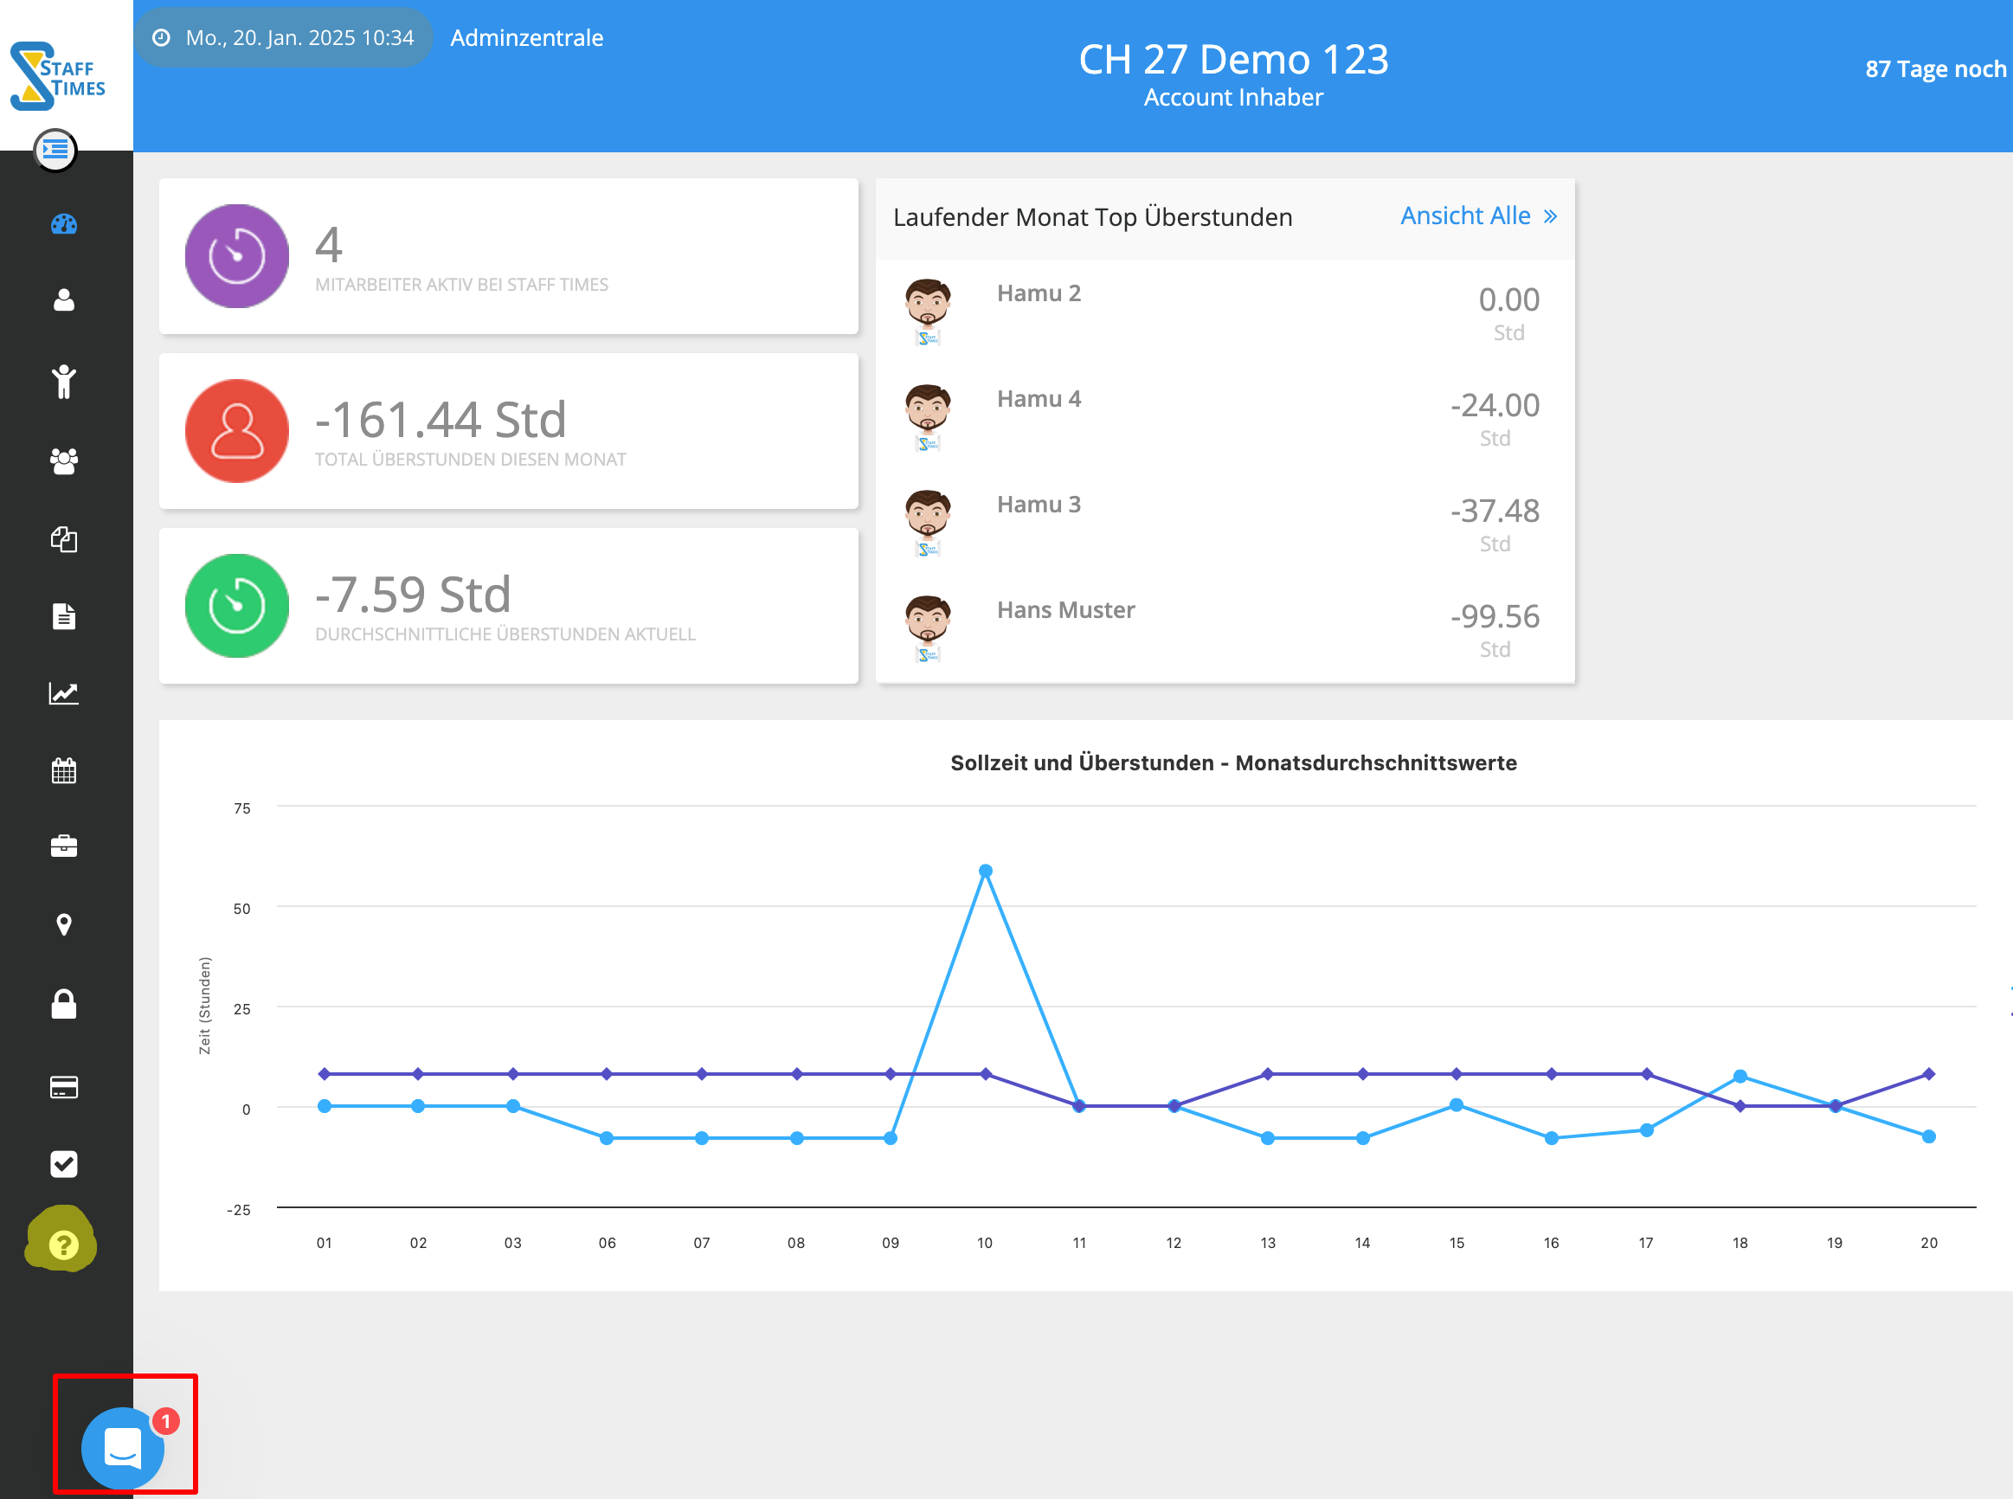Click the chart peak point on day 10
Viewport: 2013px width, 1499px height.
985,871
